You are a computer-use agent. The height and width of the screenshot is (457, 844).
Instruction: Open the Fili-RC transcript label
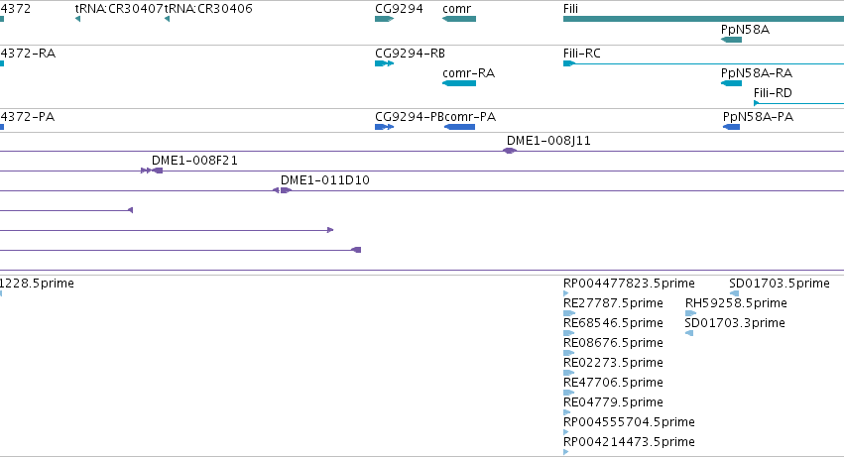point(582,54)
